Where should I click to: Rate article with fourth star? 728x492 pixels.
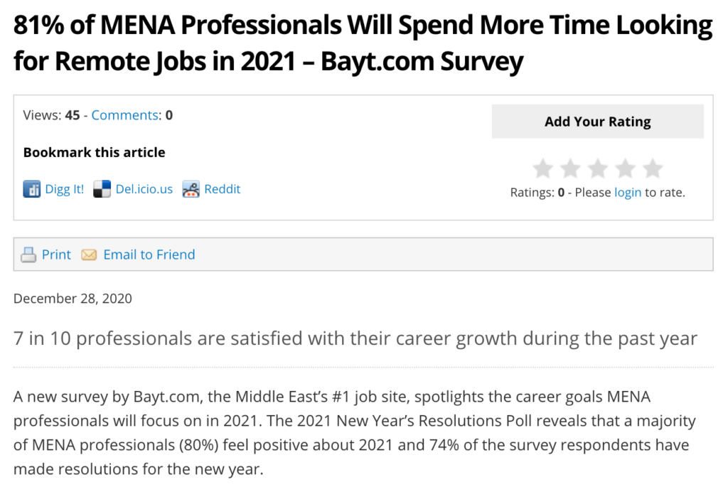point(625,169)
